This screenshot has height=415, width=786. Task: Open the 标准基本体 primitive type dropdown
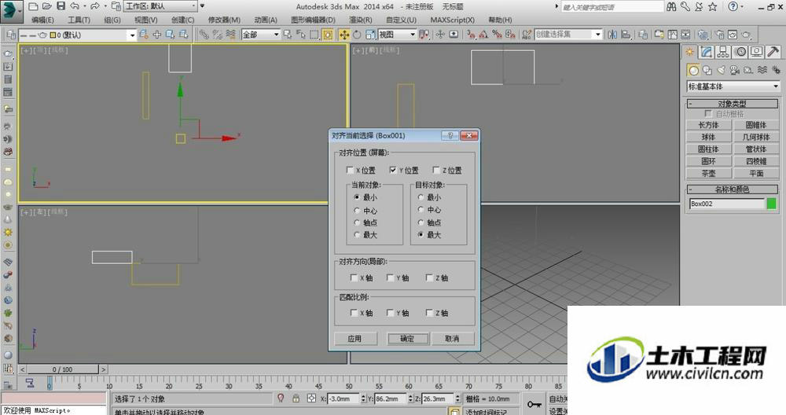pyautogui.click(x=733, y=86)
